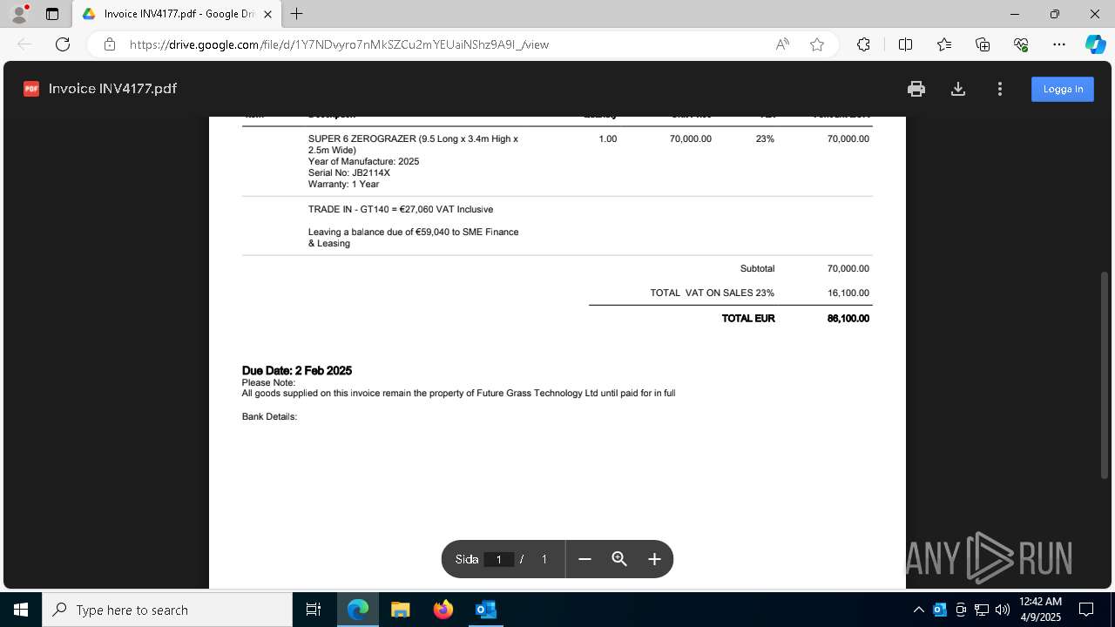
Task: Download the Invoice INV4177.pdf file
Action: tap(958, 89)
